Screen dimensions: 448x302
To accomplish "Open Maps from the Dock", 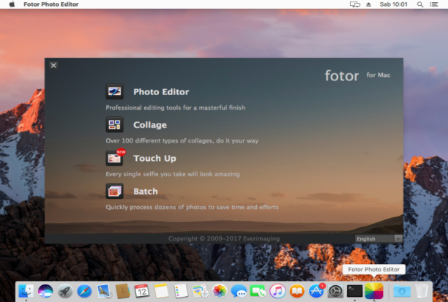I will pyautogui.click(x=201, y=291).
